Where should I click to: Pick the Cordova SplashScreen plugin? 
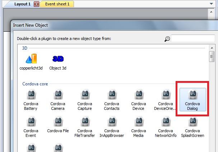tap(193, 127)
